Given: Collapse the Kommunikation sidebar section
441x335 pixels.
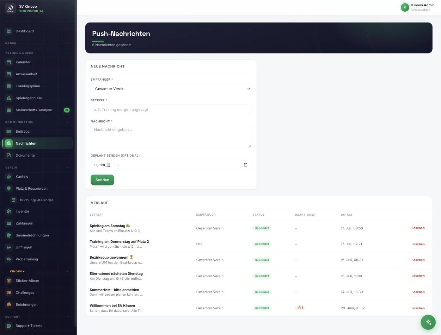Looking at the screenshot, I should [x=67, y=122].
